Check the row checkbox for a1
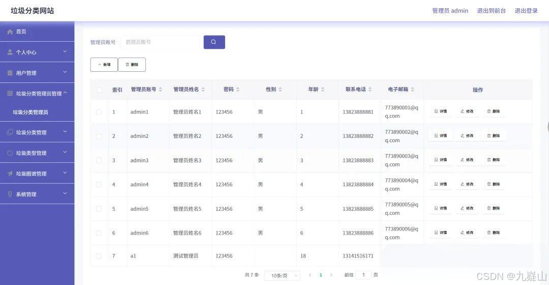The height and width of the screenshot is (285, 549). click(x=99, y=256)
